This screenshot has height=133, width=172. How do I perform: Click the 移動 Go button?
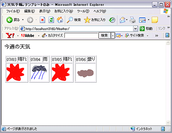[x=146, y=28]
